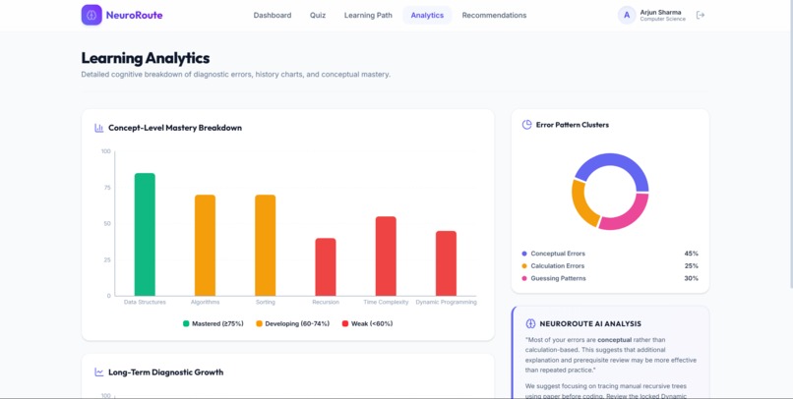Click the pie chart icon beside Error Pattern Clusters
This screenshot has width=793, height=399.
click(527, 125)
